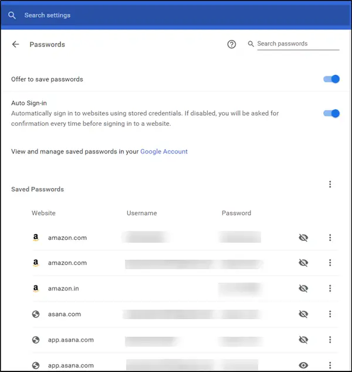Disable the Auto Sign-in switch
352x372 pixels.
332,113
